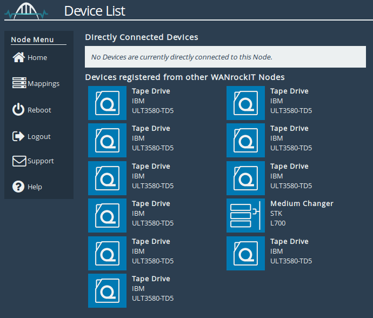Open Tape Drive title of first right-column device

point(289,91)
